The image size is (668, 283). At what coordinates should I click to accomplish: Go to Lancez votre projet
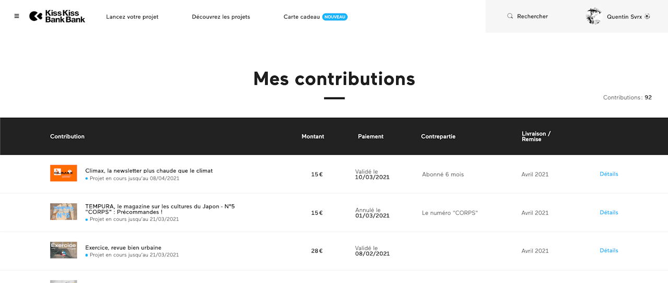click(132, 17)
